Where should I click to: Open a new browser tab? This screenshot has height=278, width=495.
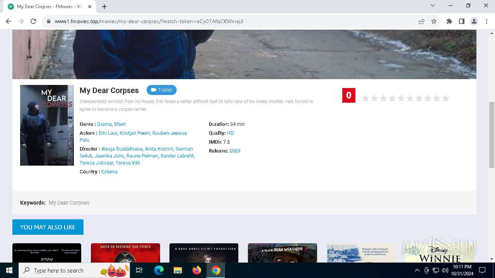104,6
